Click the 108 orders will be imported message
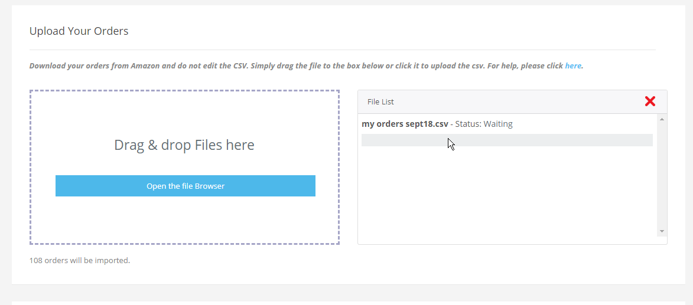 [80, 260]
